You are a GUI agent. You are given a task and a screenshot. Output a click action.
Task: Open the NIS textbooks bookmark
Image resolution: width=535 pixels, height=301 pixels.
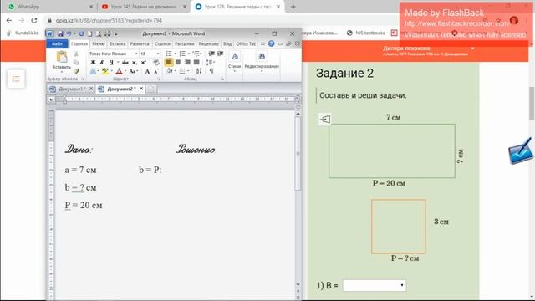coord(366,33)
